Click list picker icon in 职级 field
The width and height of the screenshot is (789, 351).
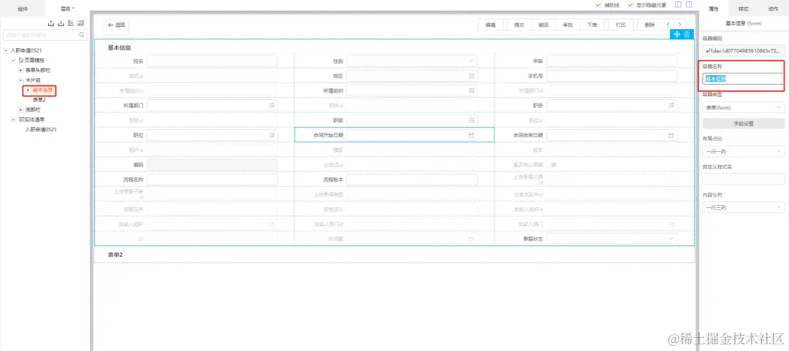point(471,120)
